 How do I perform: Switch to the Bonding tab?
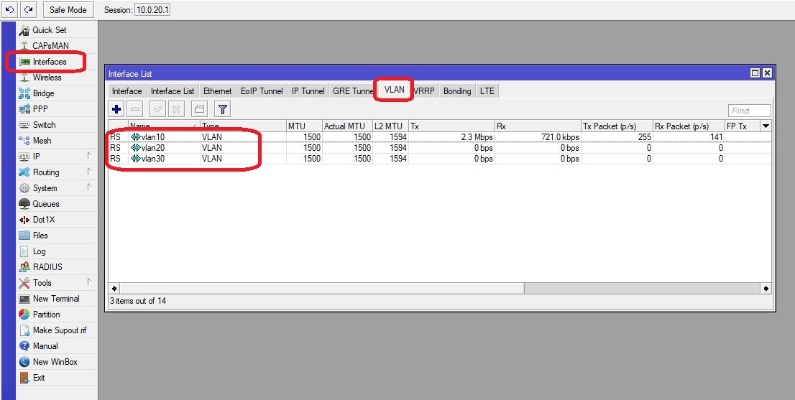(x=456, y=91)
